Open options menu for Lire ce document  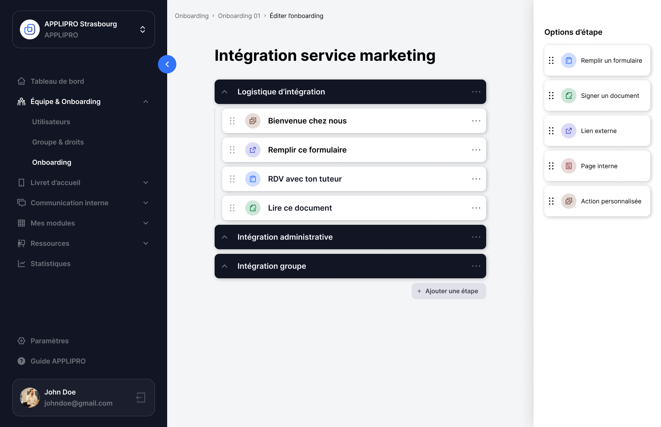coord(476,208)
